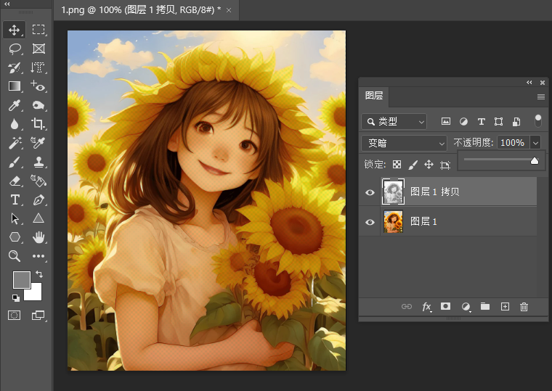Select the Eyedropper tool
Viewport: 552px width, 391px height.
pos(14,105)
